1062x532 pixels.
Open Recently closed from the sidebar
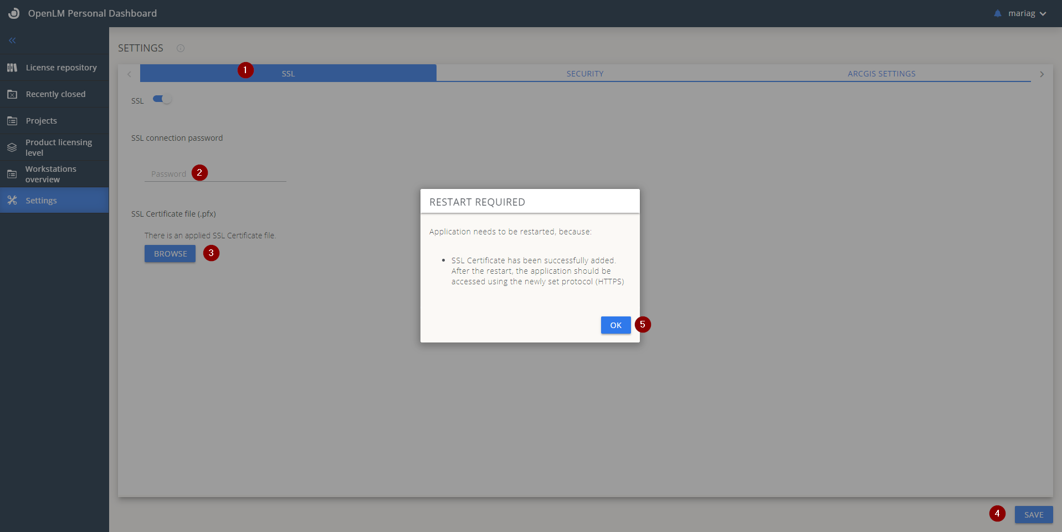[12, 94]
